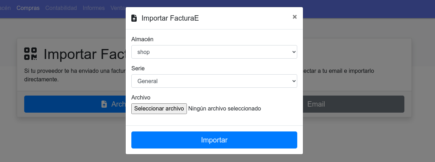
Task: Click the Serie field label
Action: pos(138,68)
